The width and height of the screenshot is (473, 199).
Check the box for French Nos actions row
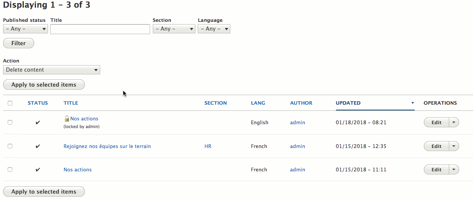[x=10, y=169]
